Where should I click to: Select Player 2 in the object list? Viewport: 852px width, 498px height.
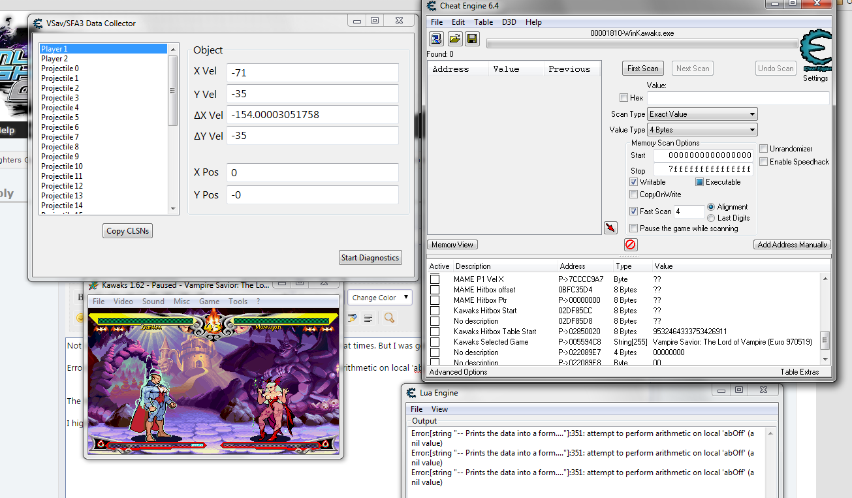pos(104,59)
